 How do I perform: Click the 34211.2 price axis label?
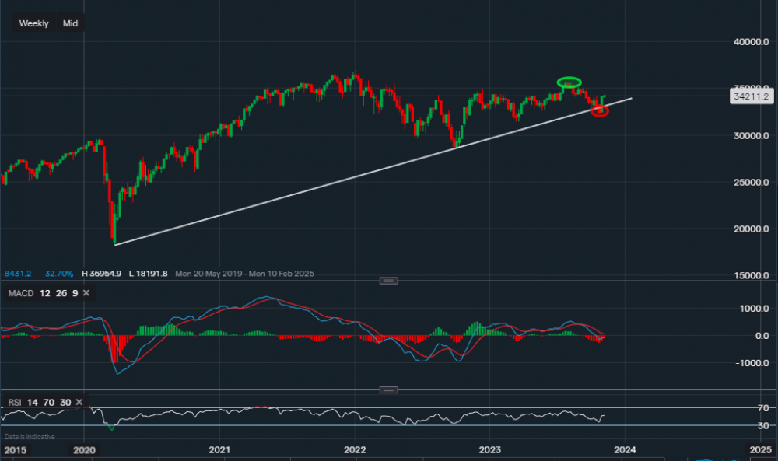coord(752,96)
